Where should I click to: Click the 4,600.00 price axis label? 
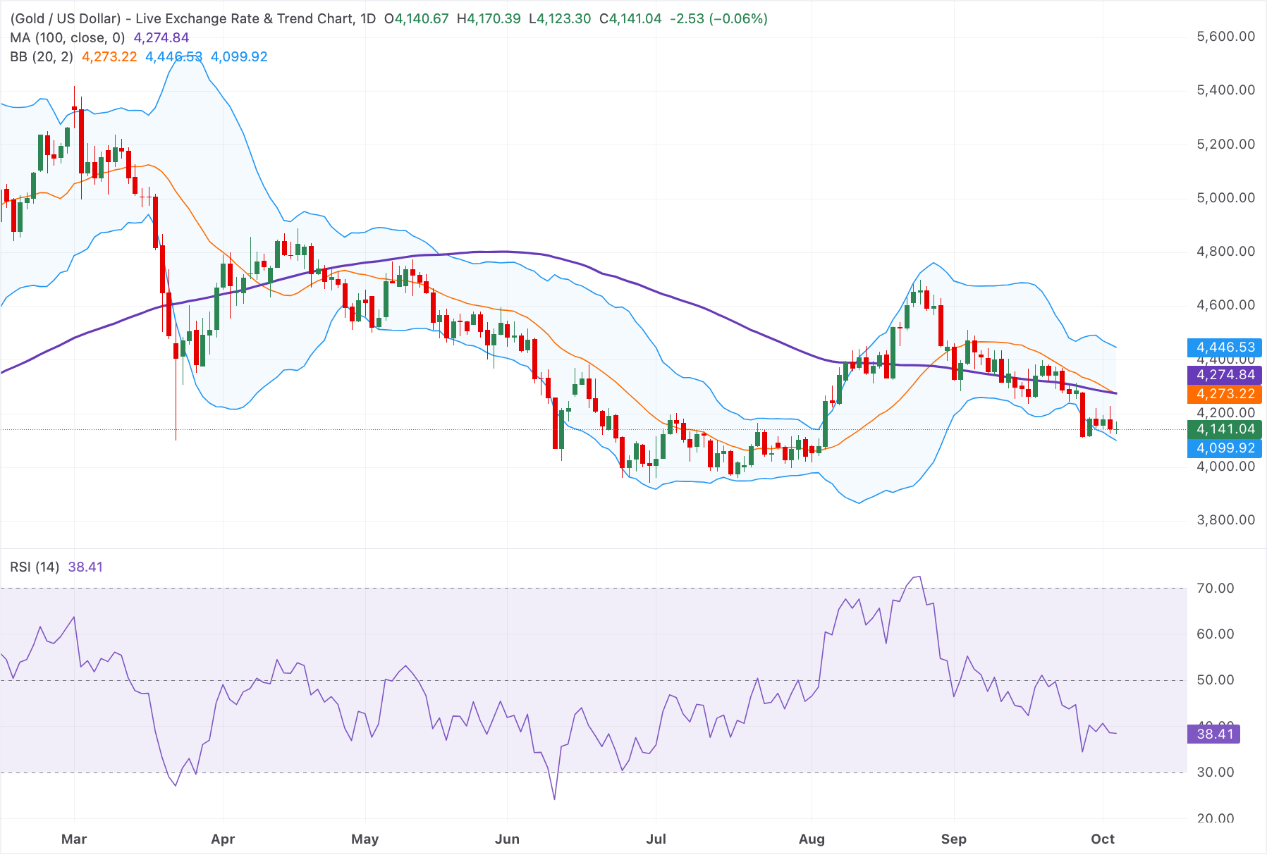click(1226, 304)
